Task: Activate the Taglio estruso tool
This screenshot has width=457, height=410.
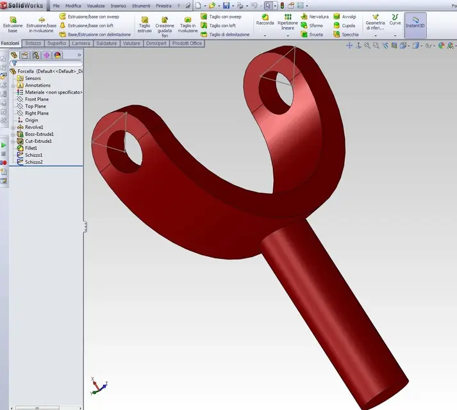Action: coord(145,25)
